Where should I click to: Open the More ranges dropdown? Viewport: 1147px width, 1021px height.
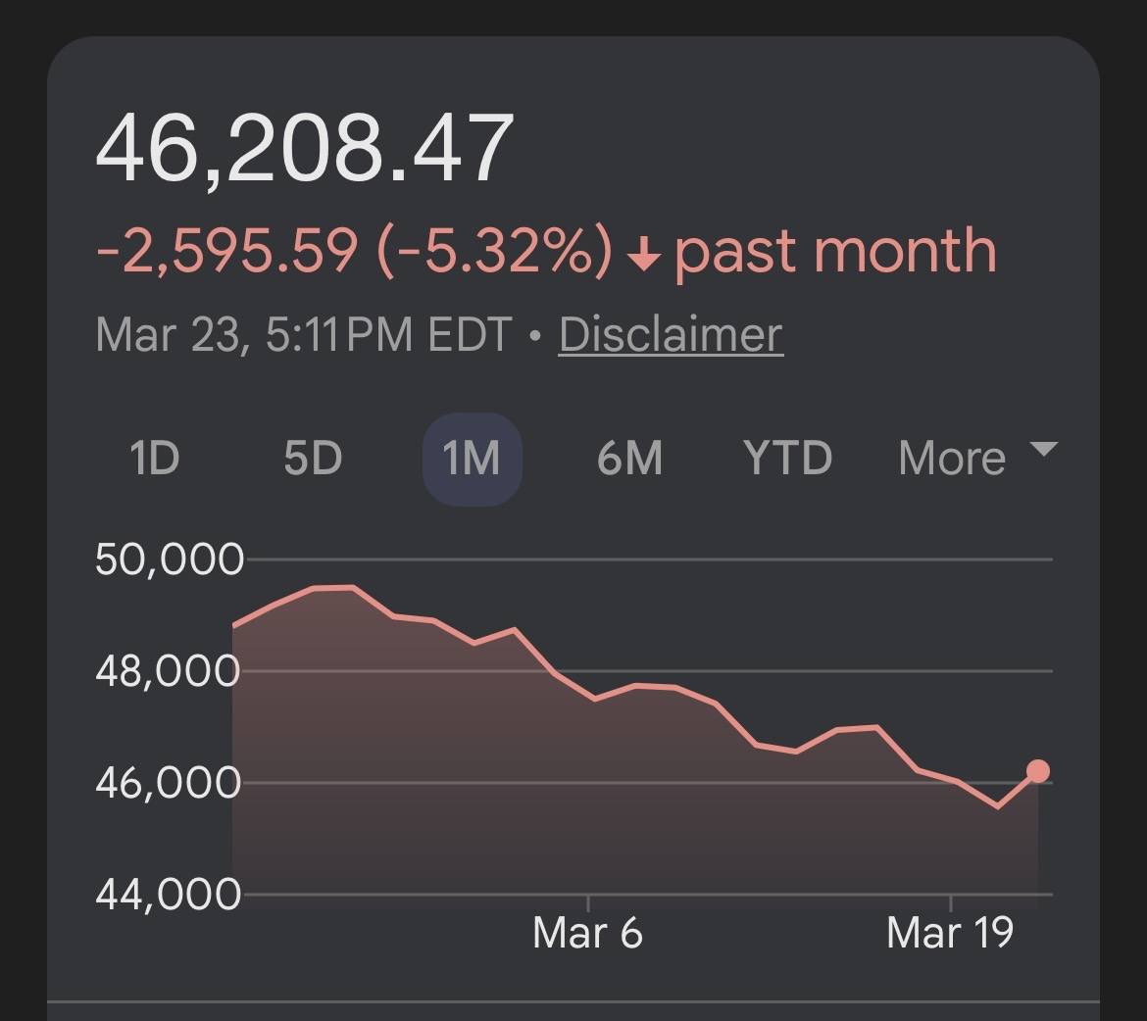tap(952, 459)
